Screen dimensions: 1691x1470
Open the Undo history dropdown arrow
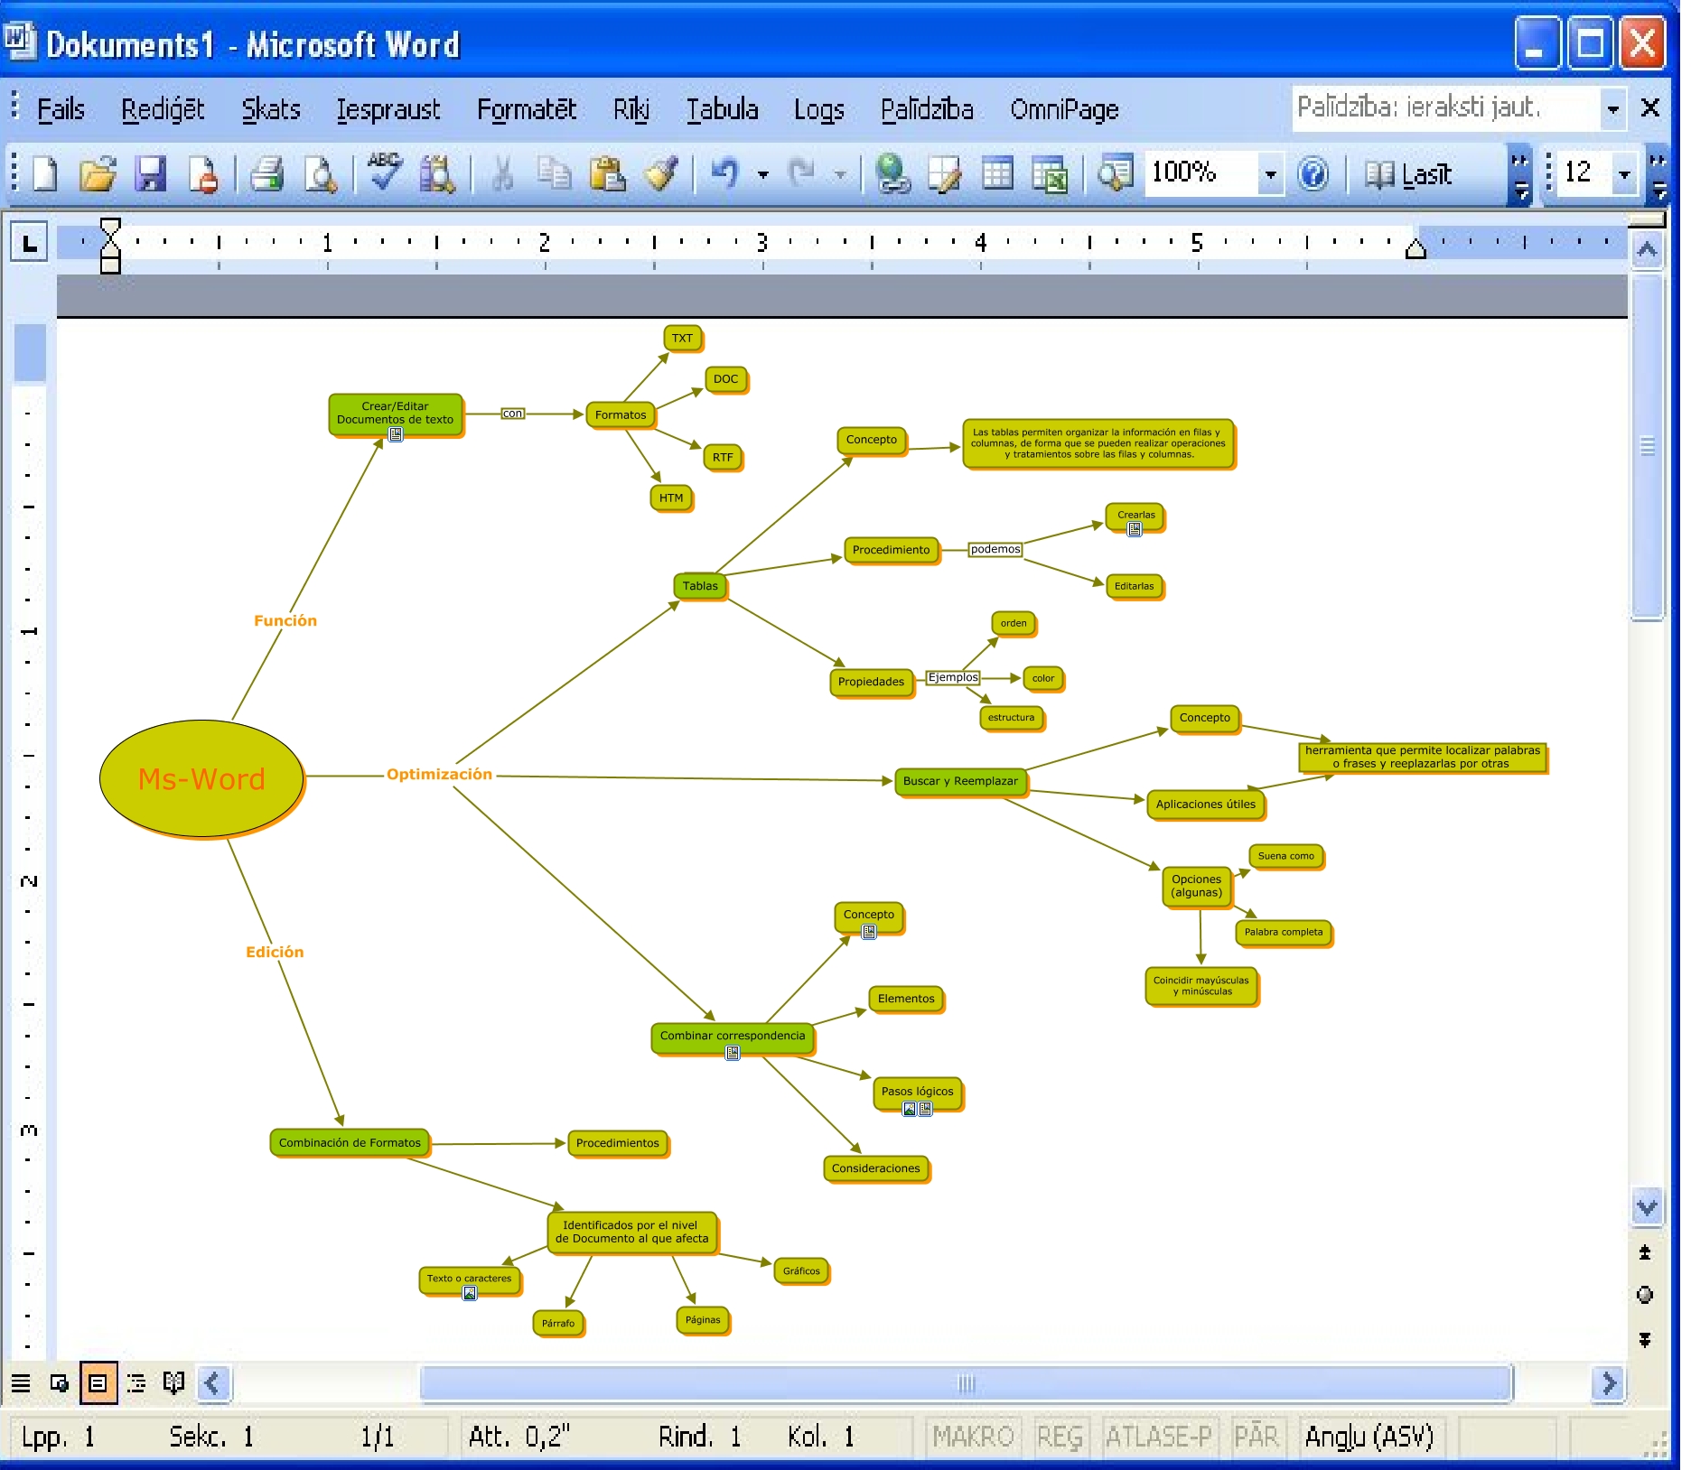click(763, 173)
